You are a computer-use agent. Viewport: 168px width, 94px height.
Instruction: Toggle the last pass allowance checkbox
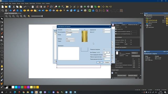pos(116,34)
